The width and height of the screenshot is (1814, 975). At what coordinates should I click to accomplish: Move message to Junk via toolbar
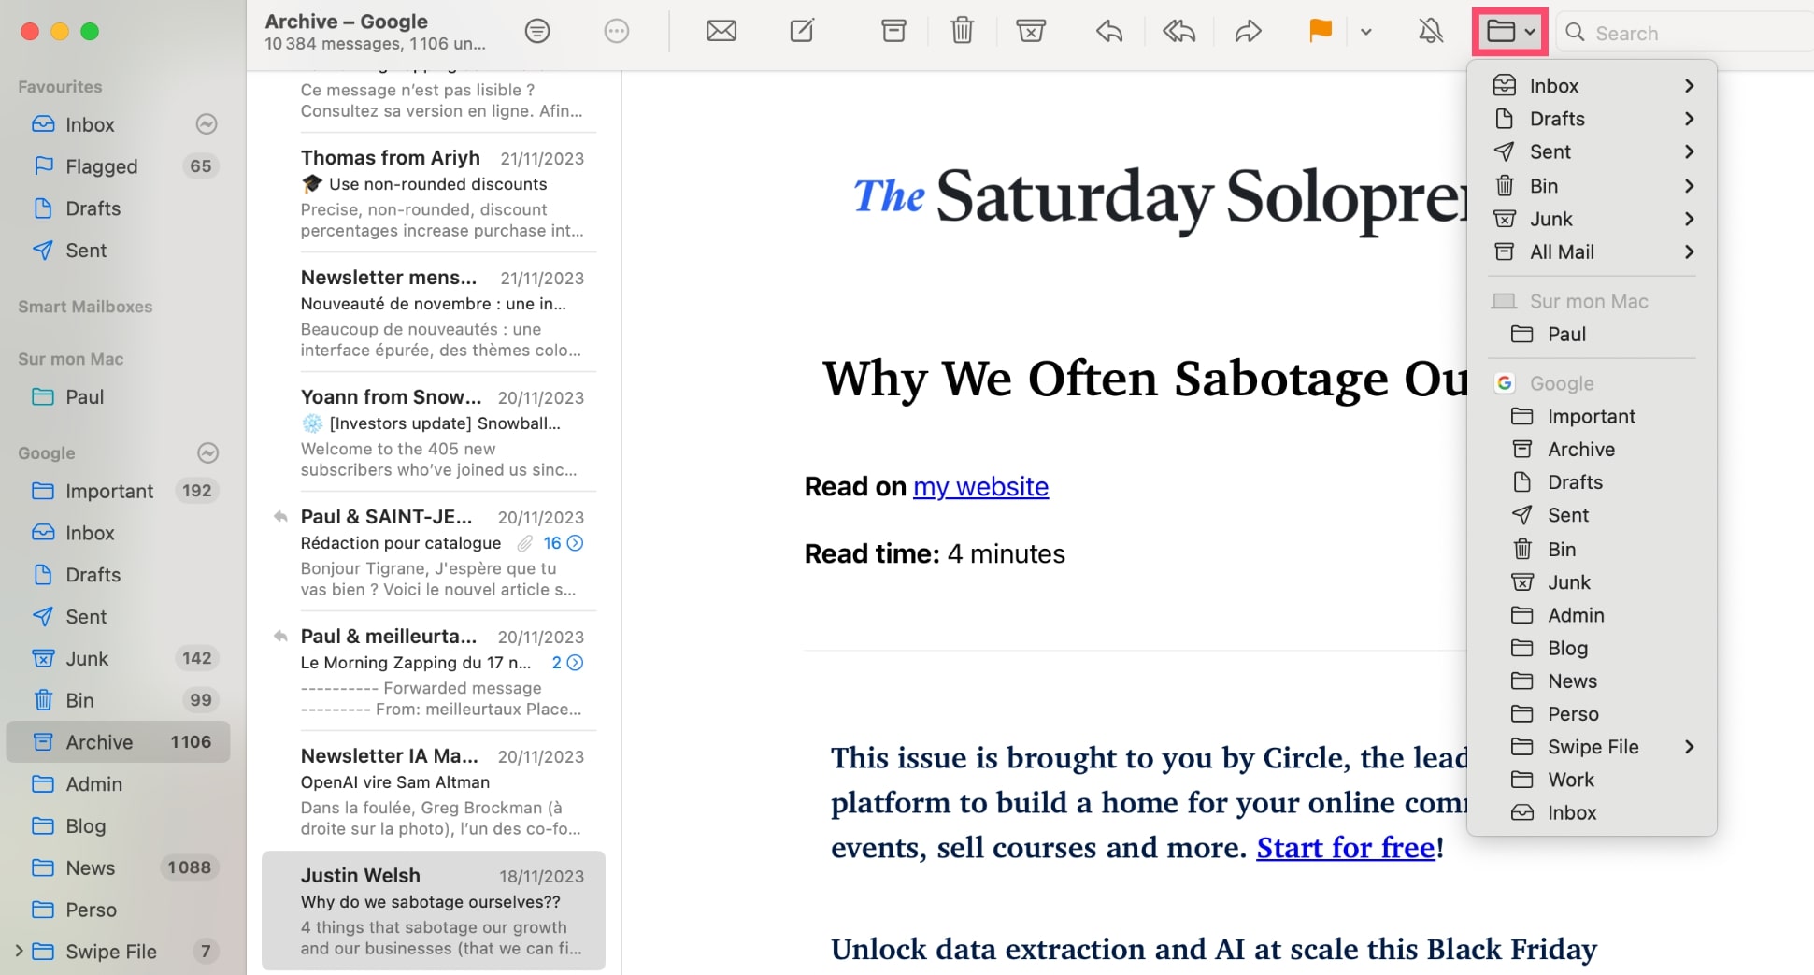pyautogui.click(x=1030, y=32)
